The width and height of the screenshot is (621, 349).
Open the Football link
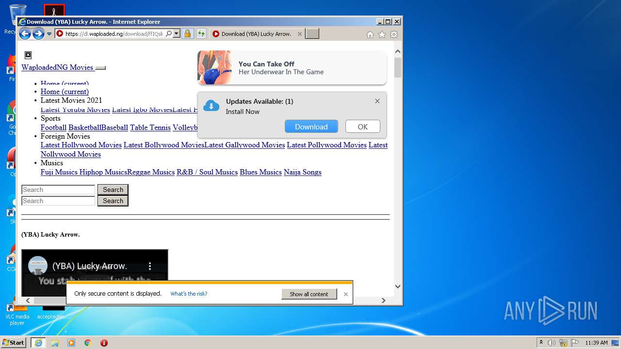click(x=53, y=127)
